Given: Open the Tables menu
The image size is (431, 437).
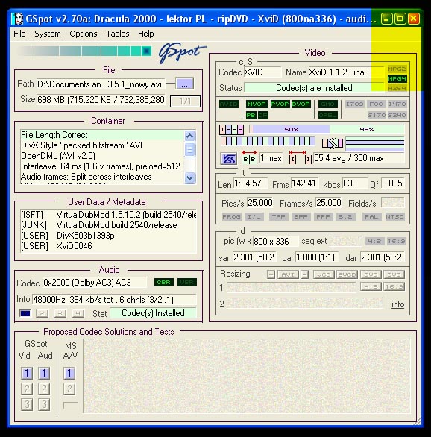Looking at the screenshot, I should click(118, 34).
